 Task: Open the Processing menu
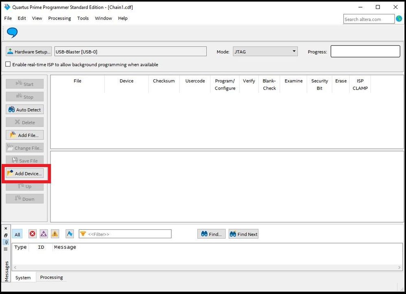click(x=59, y=18)
